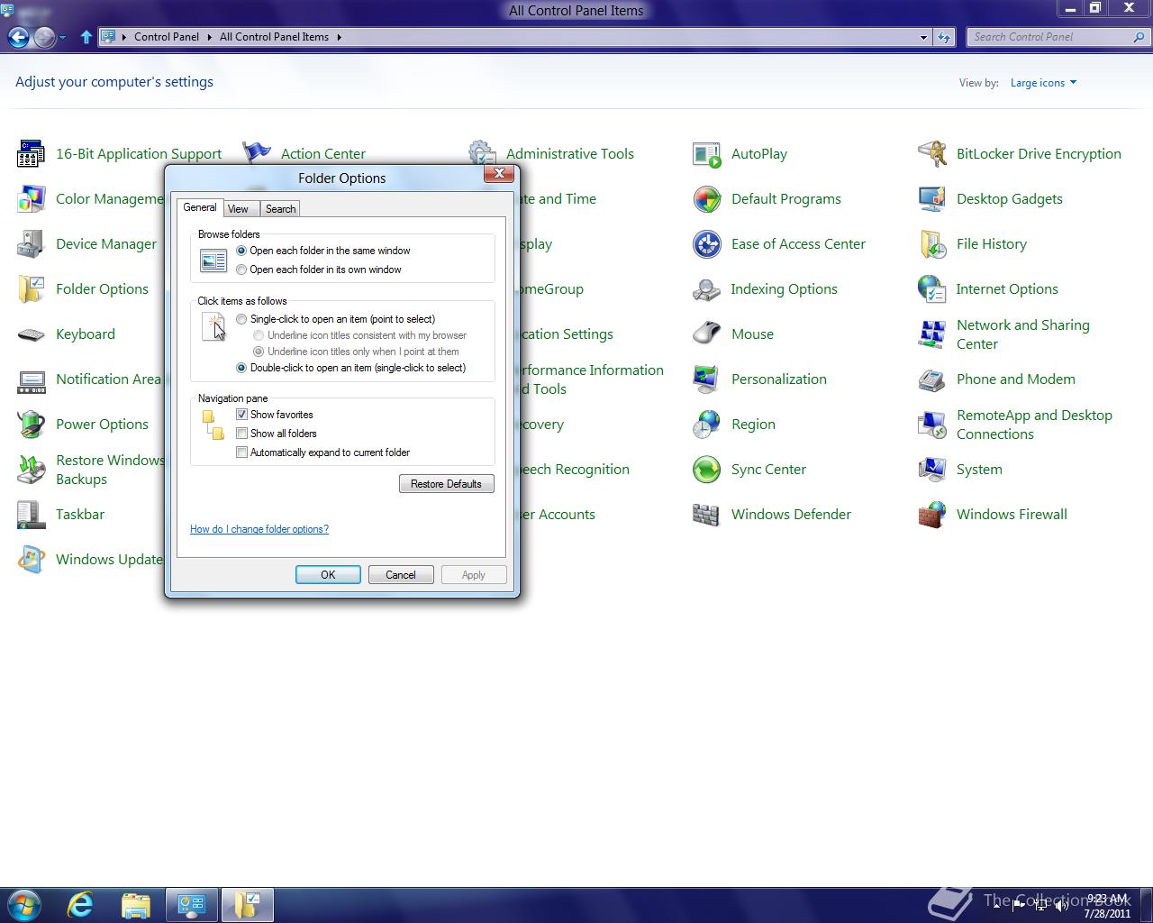Go up one level with Up arrow
This screenshot has width=1153, height=923.
click(x=86, y=37)
